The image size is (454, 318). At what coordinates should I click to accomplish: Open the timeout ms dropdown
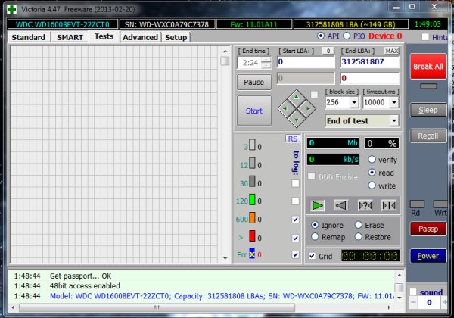coord(394,102)
